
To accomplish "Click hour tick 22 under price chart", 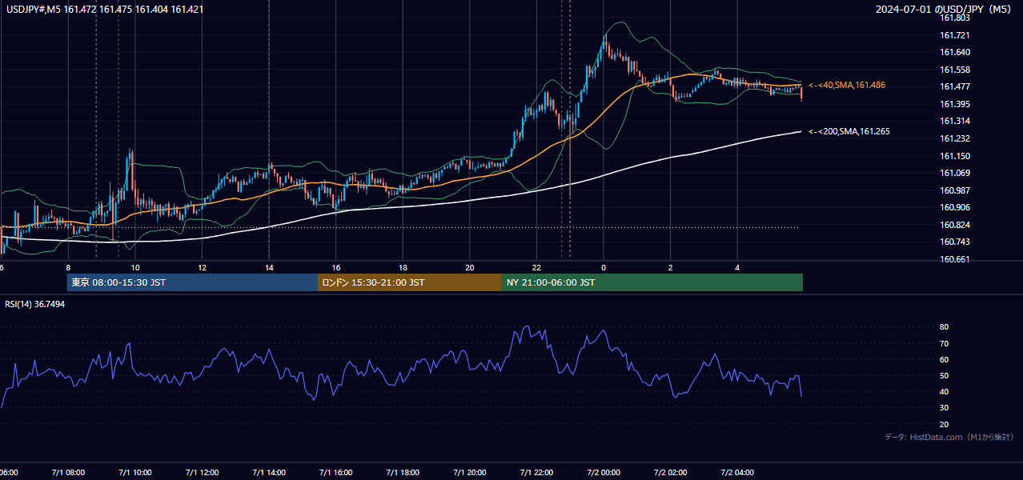I will tap(537, 267).
